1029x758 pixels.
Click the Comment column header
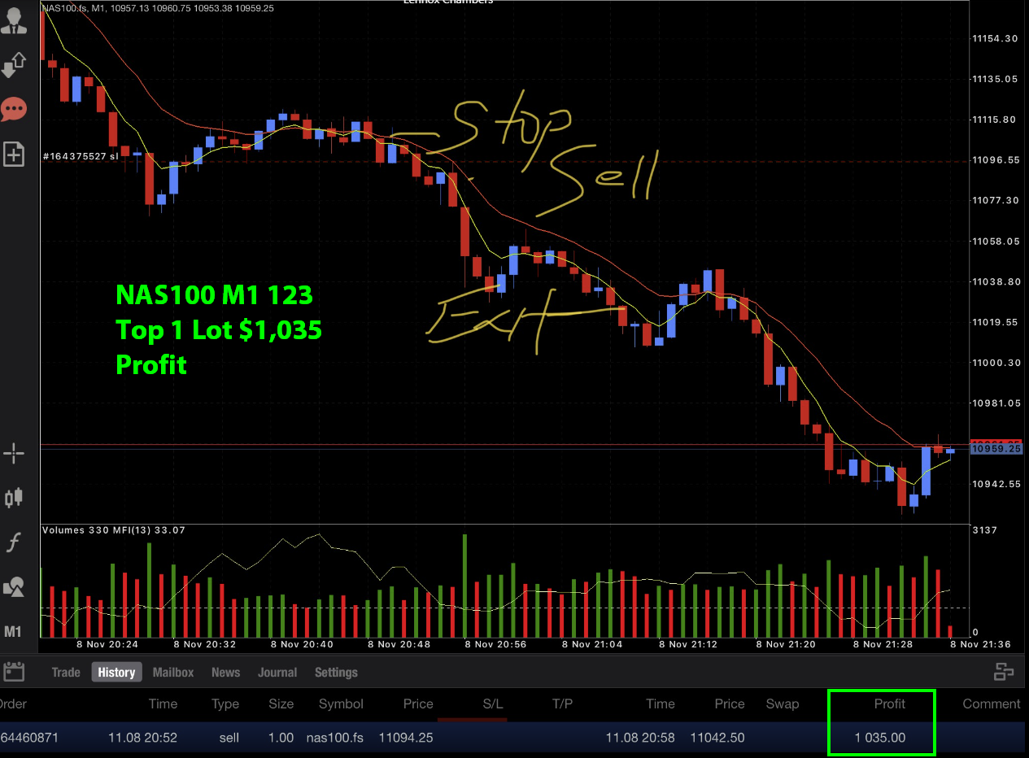point(992,704)
